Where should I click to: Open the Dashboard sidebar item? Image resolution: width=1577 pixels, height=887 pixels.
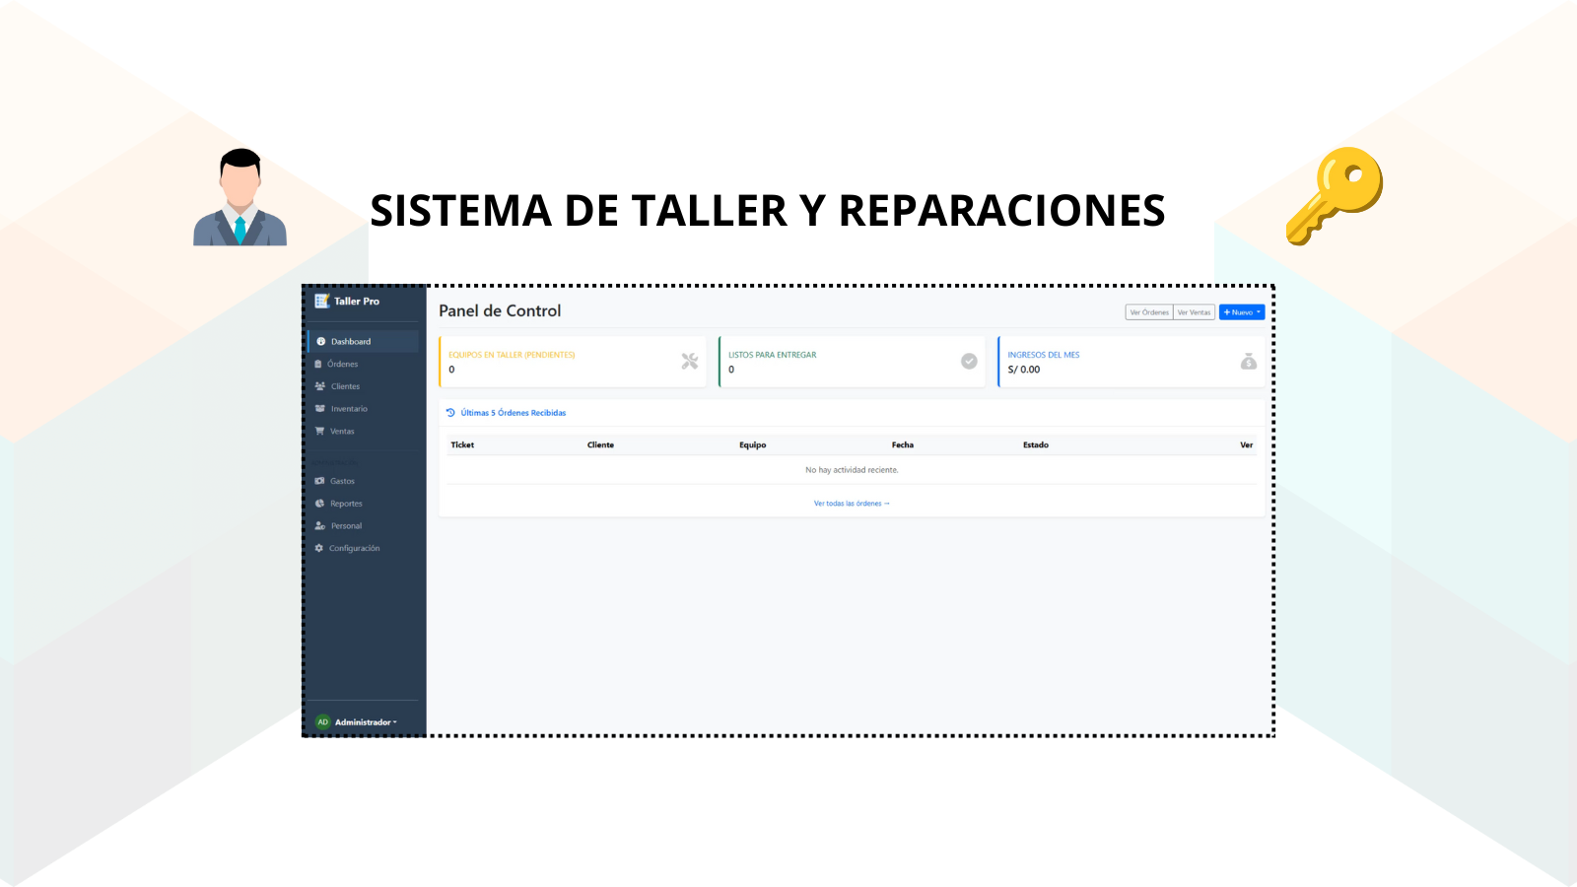click(364, 341)
